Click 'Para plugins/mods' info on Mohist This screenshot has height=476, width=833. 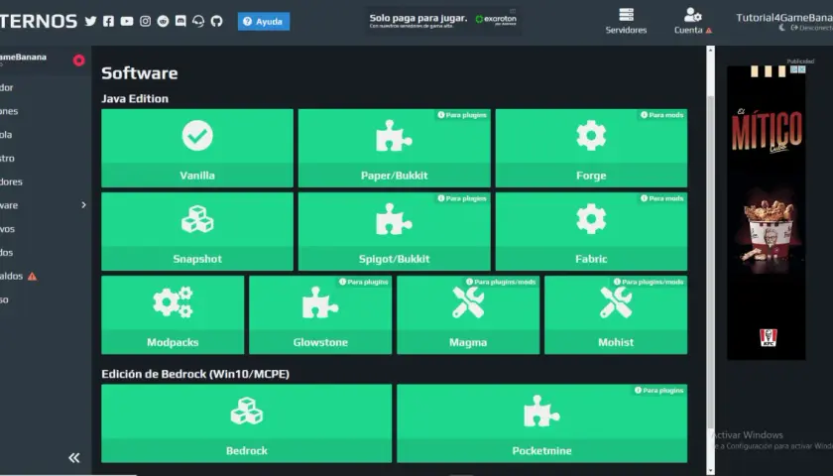coord(649,282)
